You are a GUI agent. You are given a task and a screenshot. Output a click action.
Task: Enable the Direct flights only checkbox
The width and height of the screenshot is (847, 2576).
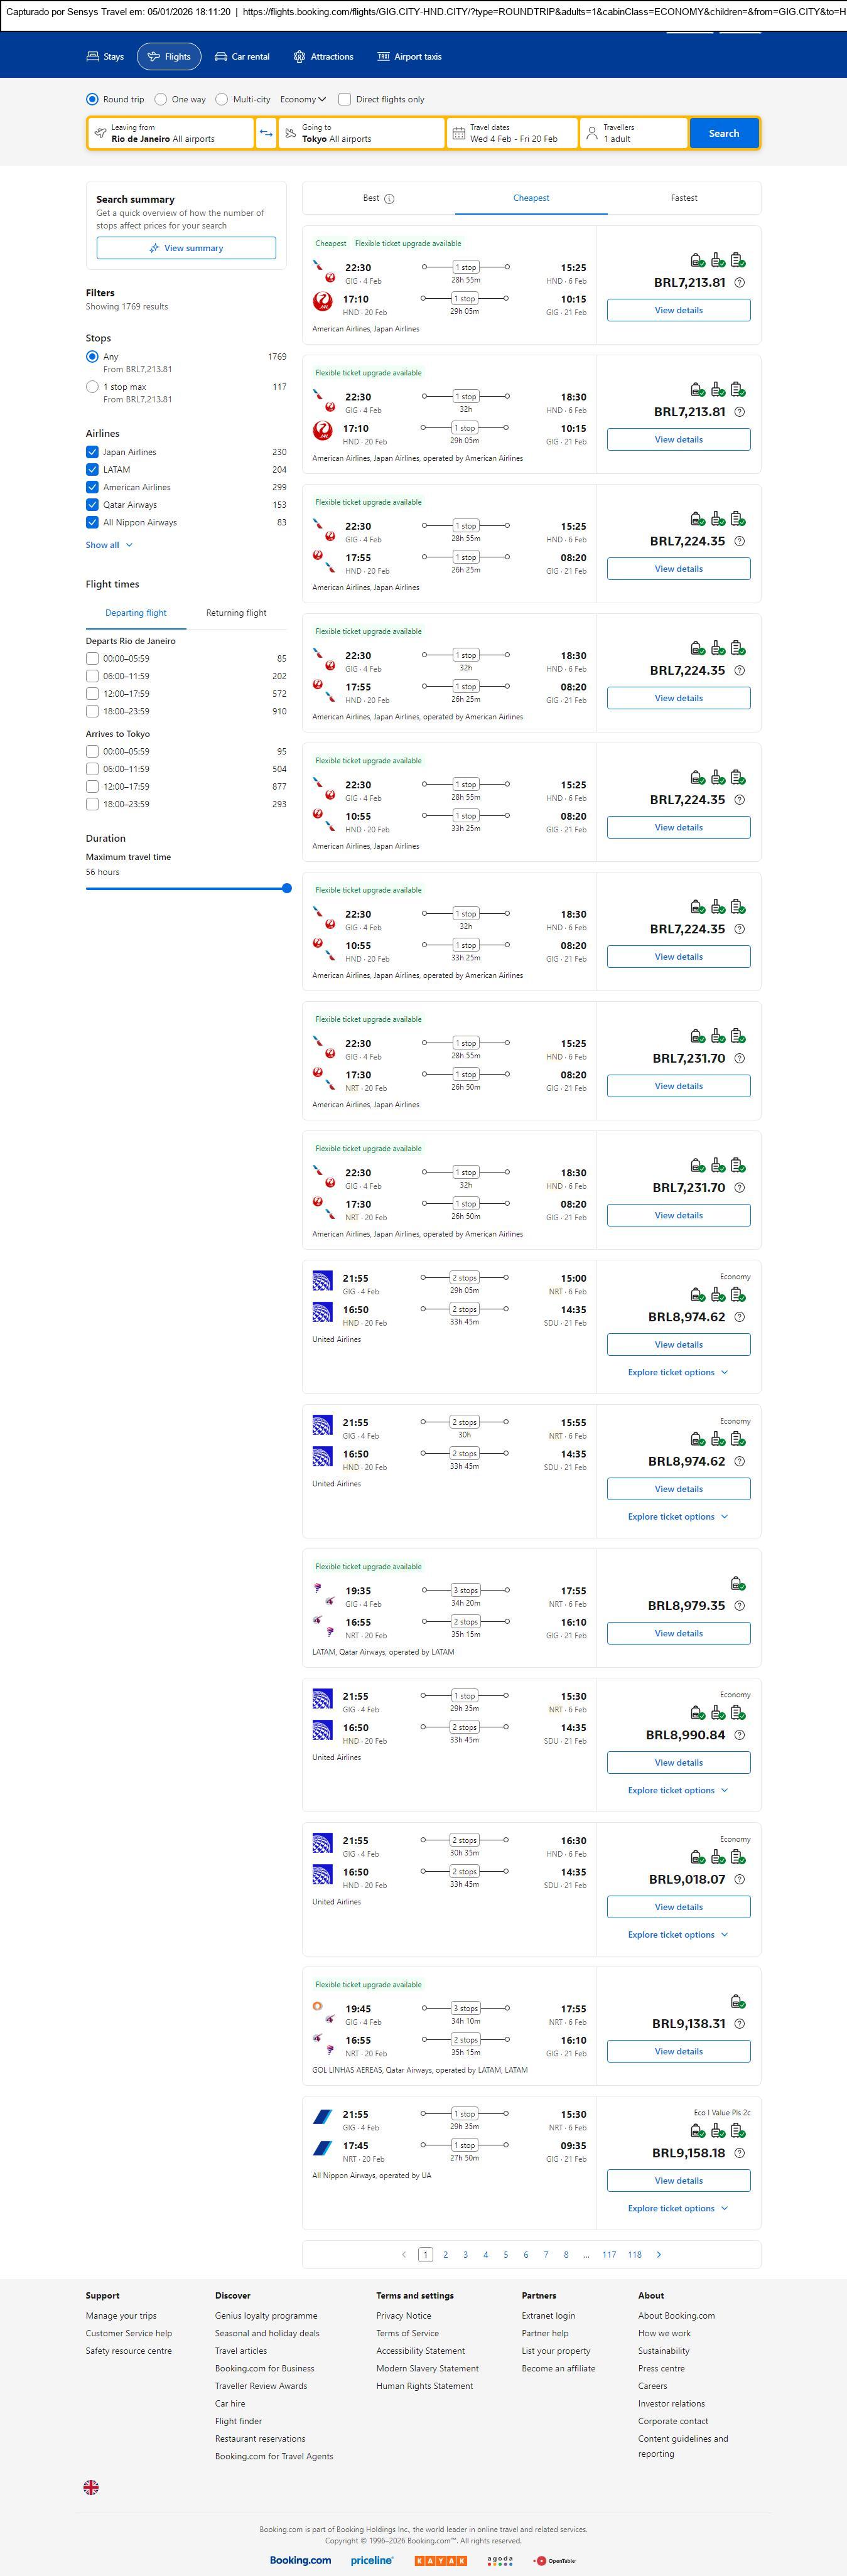(345, 99)
